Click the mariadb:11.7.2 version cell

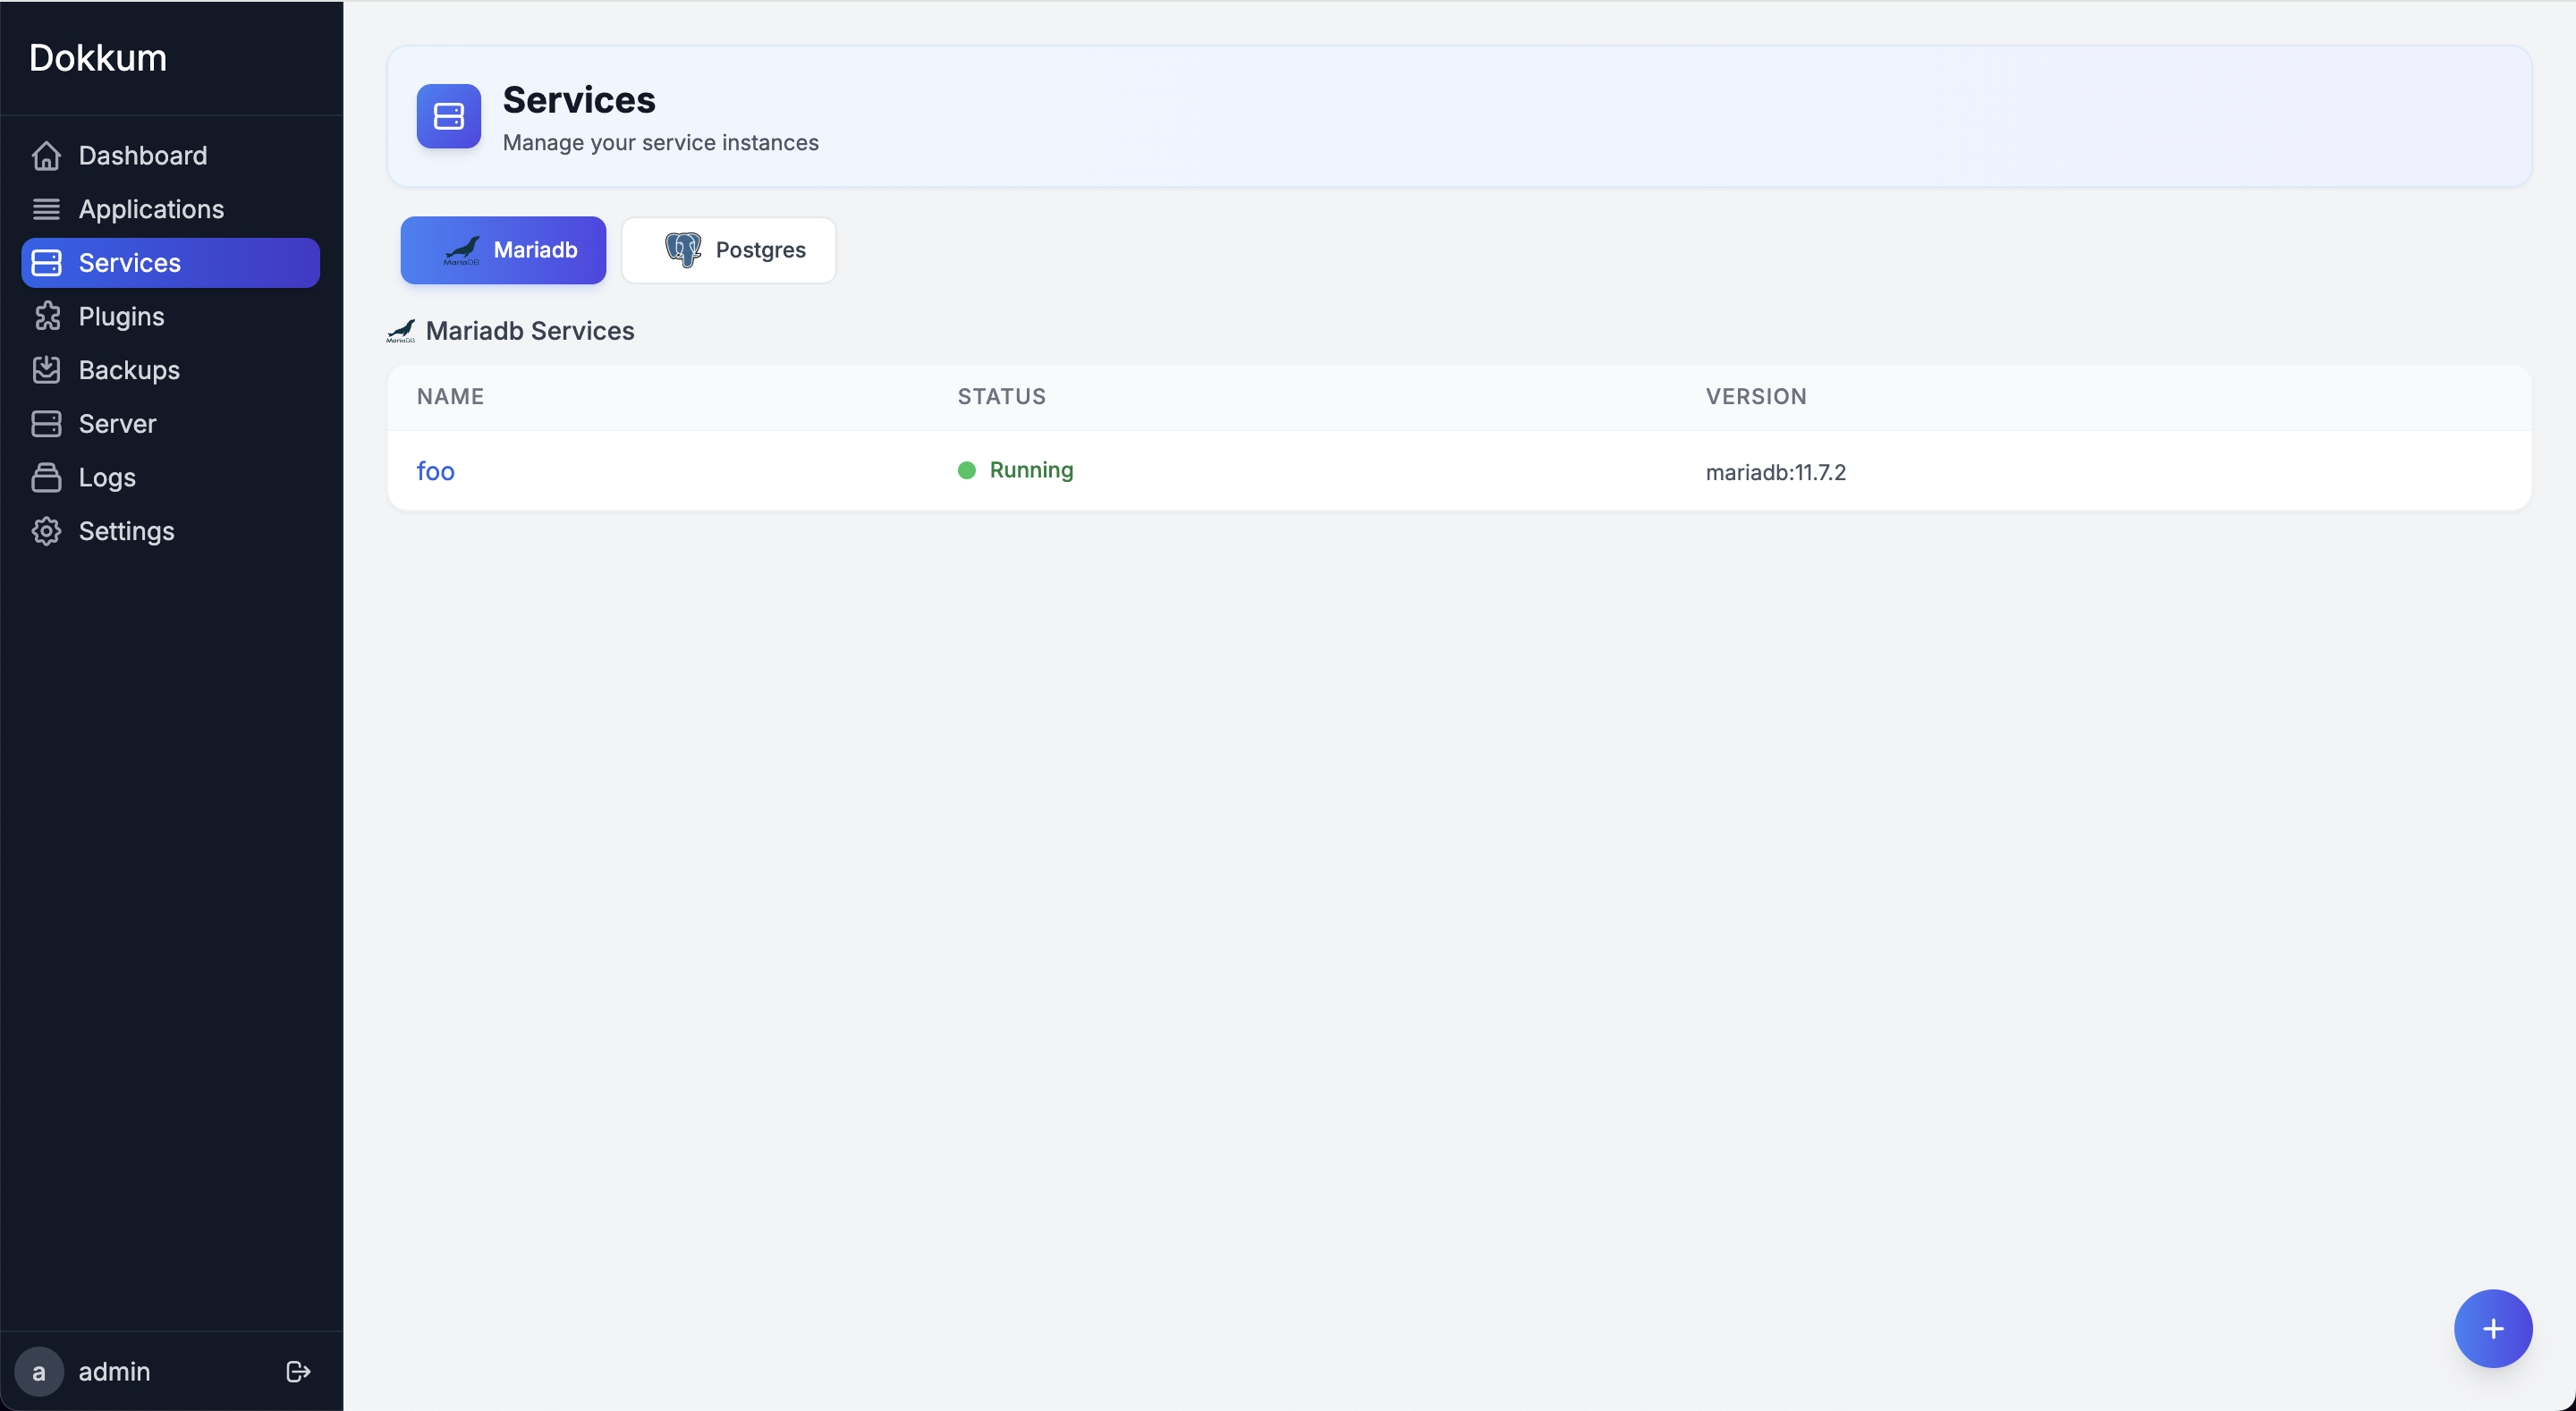click(1775, 472)
